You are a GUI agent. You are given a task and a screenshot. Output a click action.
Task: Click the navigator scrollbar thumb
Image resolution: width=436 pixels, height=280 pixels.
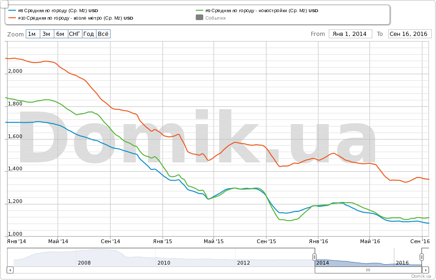[369, 270]
